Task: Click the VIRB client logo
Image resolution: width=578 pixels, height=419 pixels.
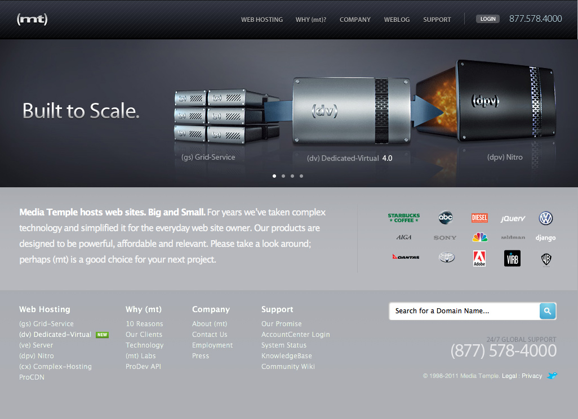Action: (x=512, y=258)
